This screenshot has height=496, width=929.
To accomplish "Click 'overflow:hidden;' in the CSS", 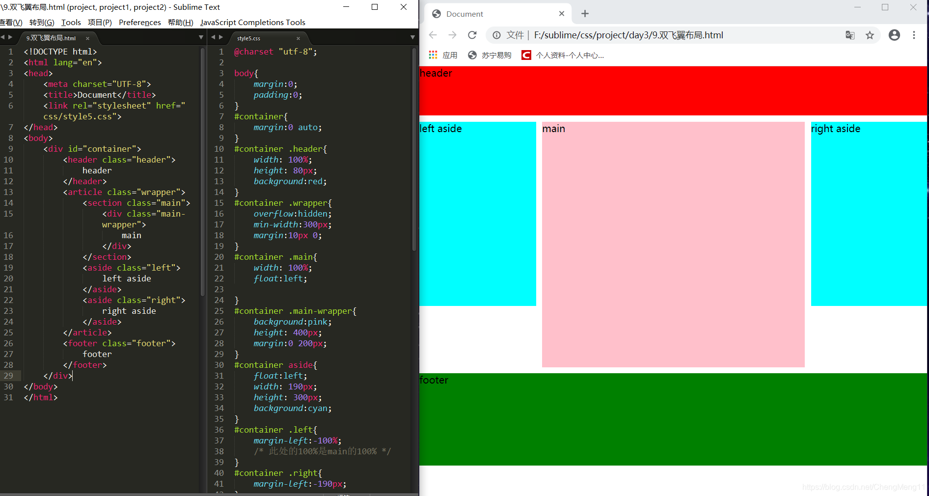I will coord(293,214).
